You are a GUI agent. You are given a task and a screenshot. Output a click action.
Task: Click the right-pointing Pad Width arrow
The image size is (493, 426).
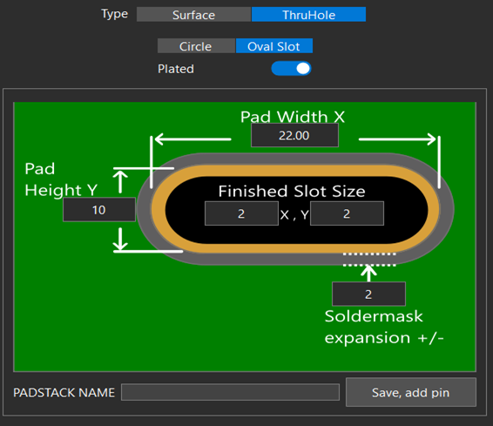coord(397,139)
